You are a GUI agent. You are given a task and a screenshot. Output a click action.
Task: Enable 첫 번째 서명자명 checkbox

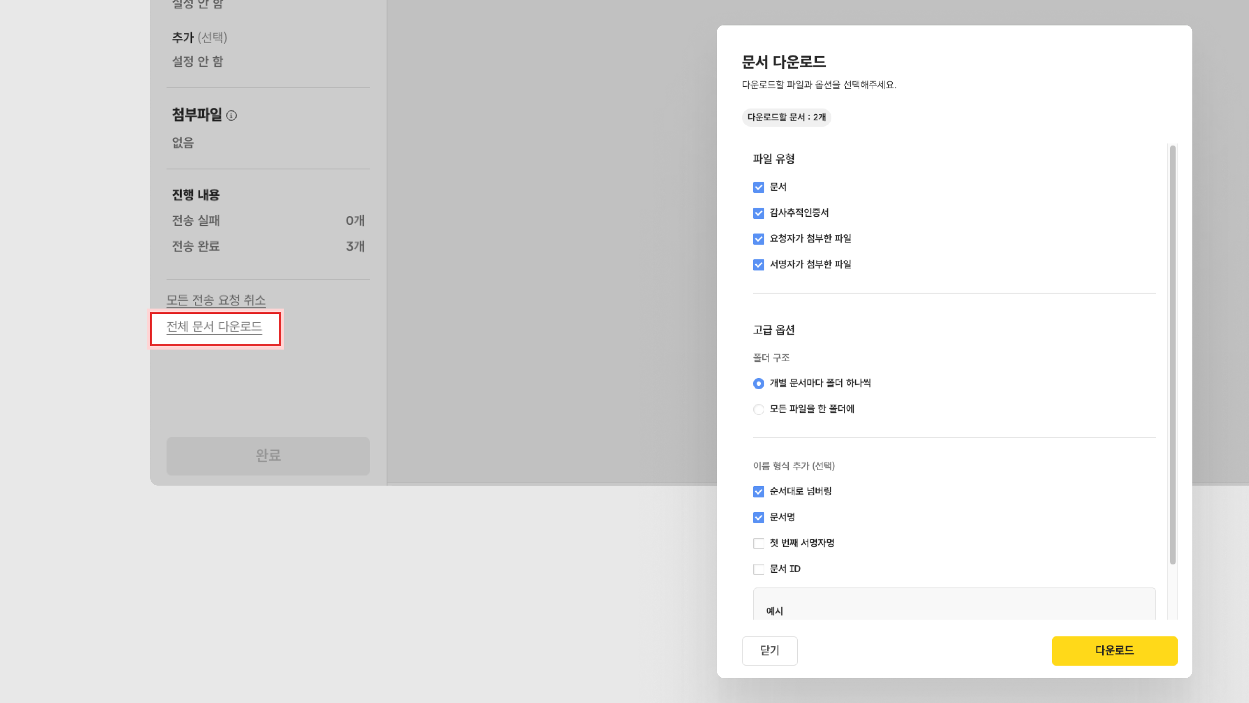[x=758, y=543]
